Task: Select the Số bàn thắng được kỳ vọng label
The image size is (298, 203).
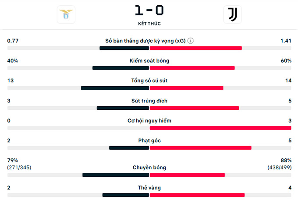Action: pyautogui.click(x=145, y=41)
